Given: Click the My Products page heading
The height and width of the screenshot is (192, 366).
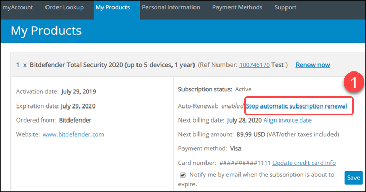Looking at the screenshot, I should [x=46, y=31].
